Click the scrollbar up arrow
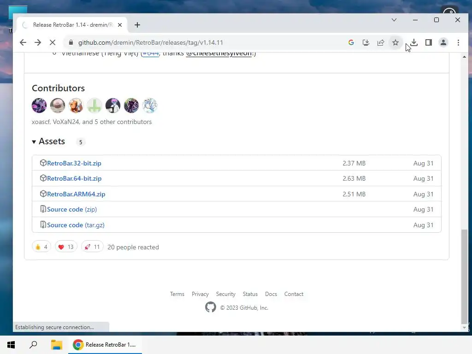 465,57
